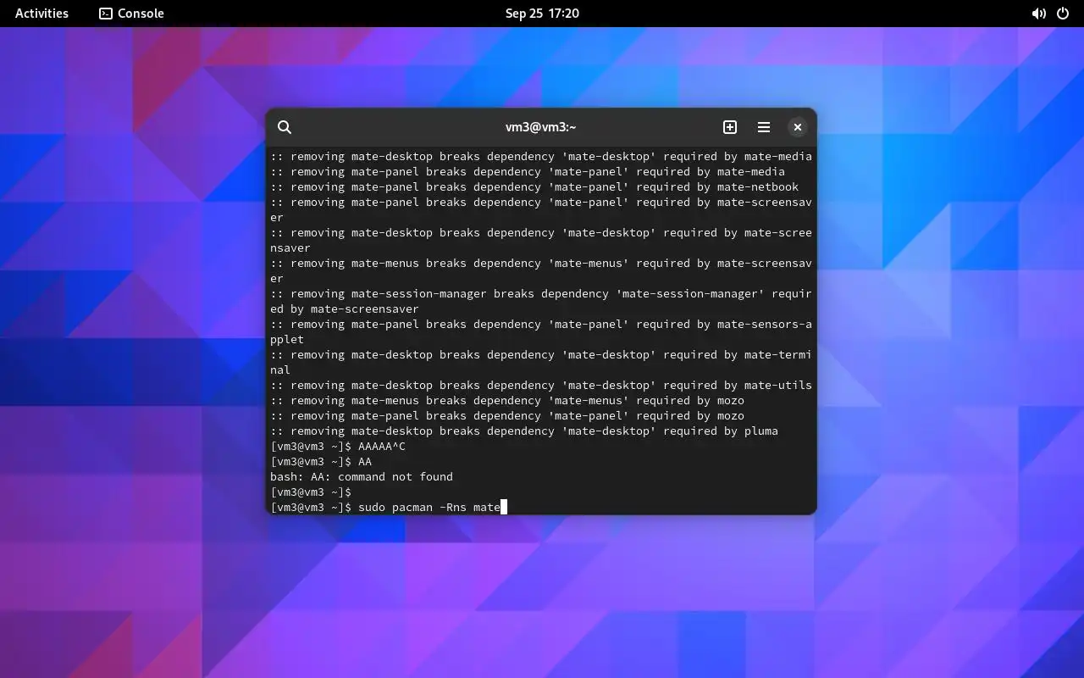This screenshot has height=678, width=1084.
Task: Click the line ending 'required by mate-utils'
Action: [x=541, y=385]
